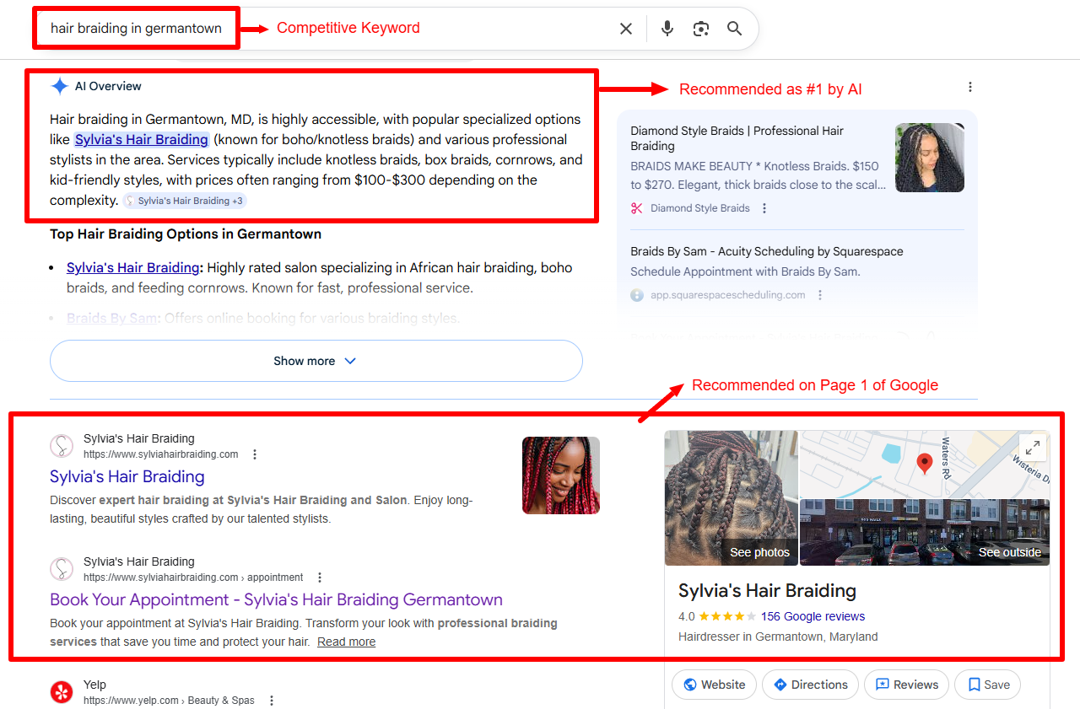Open options for app.squarespacescheduling.com source
1080x709 pixels.
820,295
